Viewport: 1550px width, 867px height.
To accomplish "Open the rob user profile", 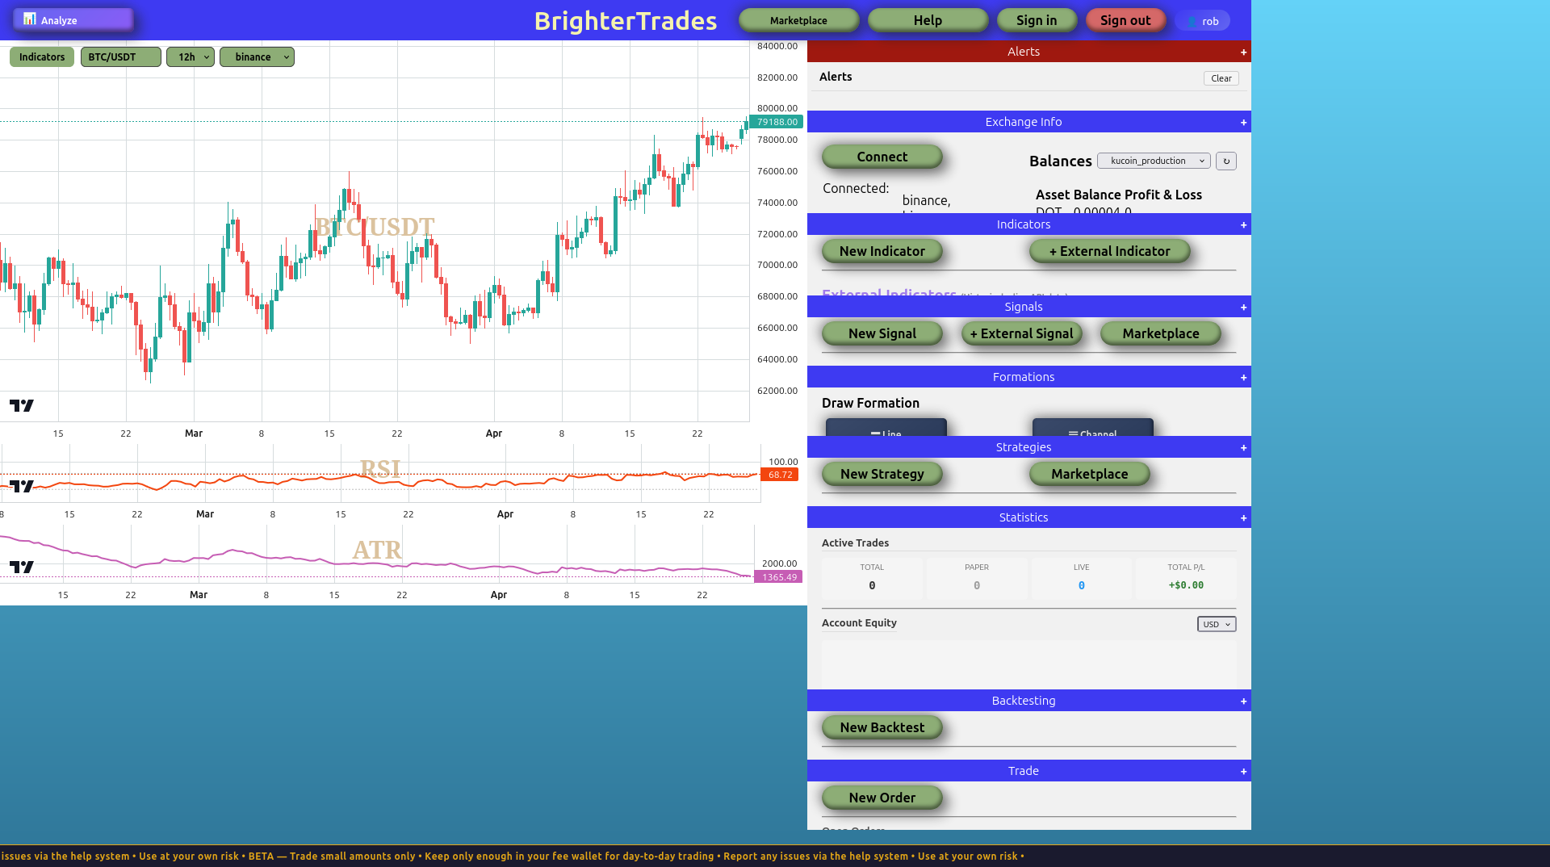I will tap(1203, 21).
